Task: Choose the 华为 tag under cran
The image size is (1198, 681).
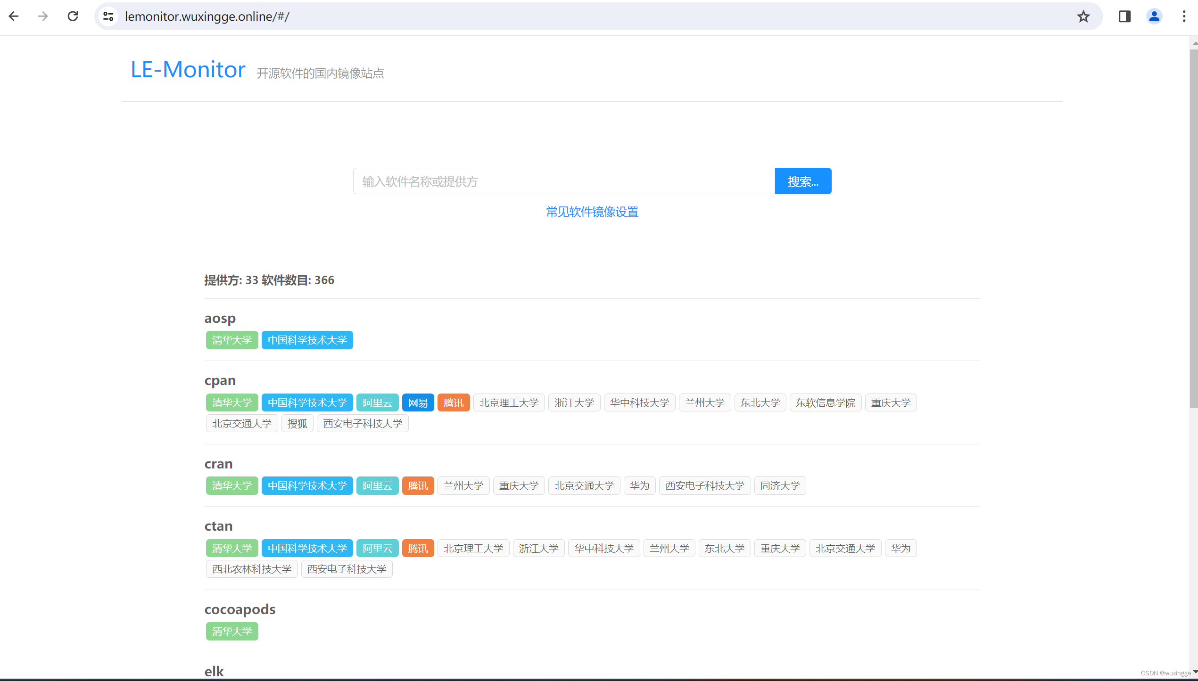Action: (x=640, y=486)
